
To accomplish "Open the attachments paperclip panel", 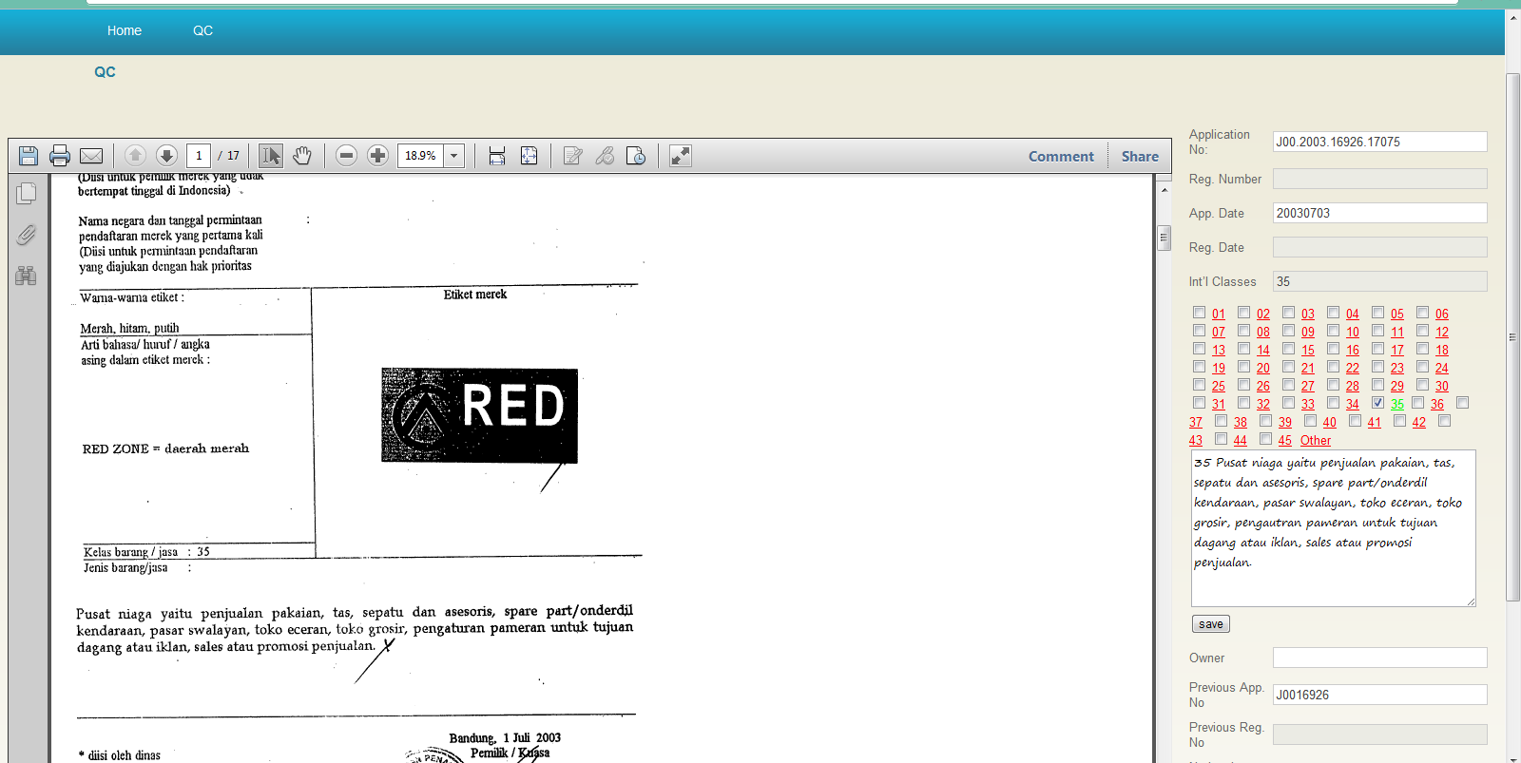I will 27,235.
